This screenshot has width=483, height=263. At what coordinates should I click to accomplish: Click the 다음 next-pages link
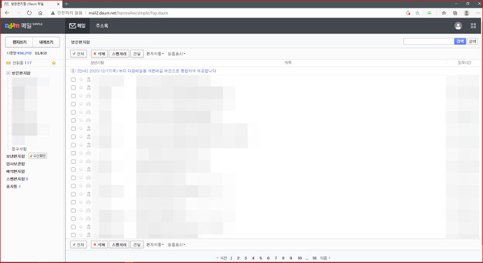(x=325, y=258)
